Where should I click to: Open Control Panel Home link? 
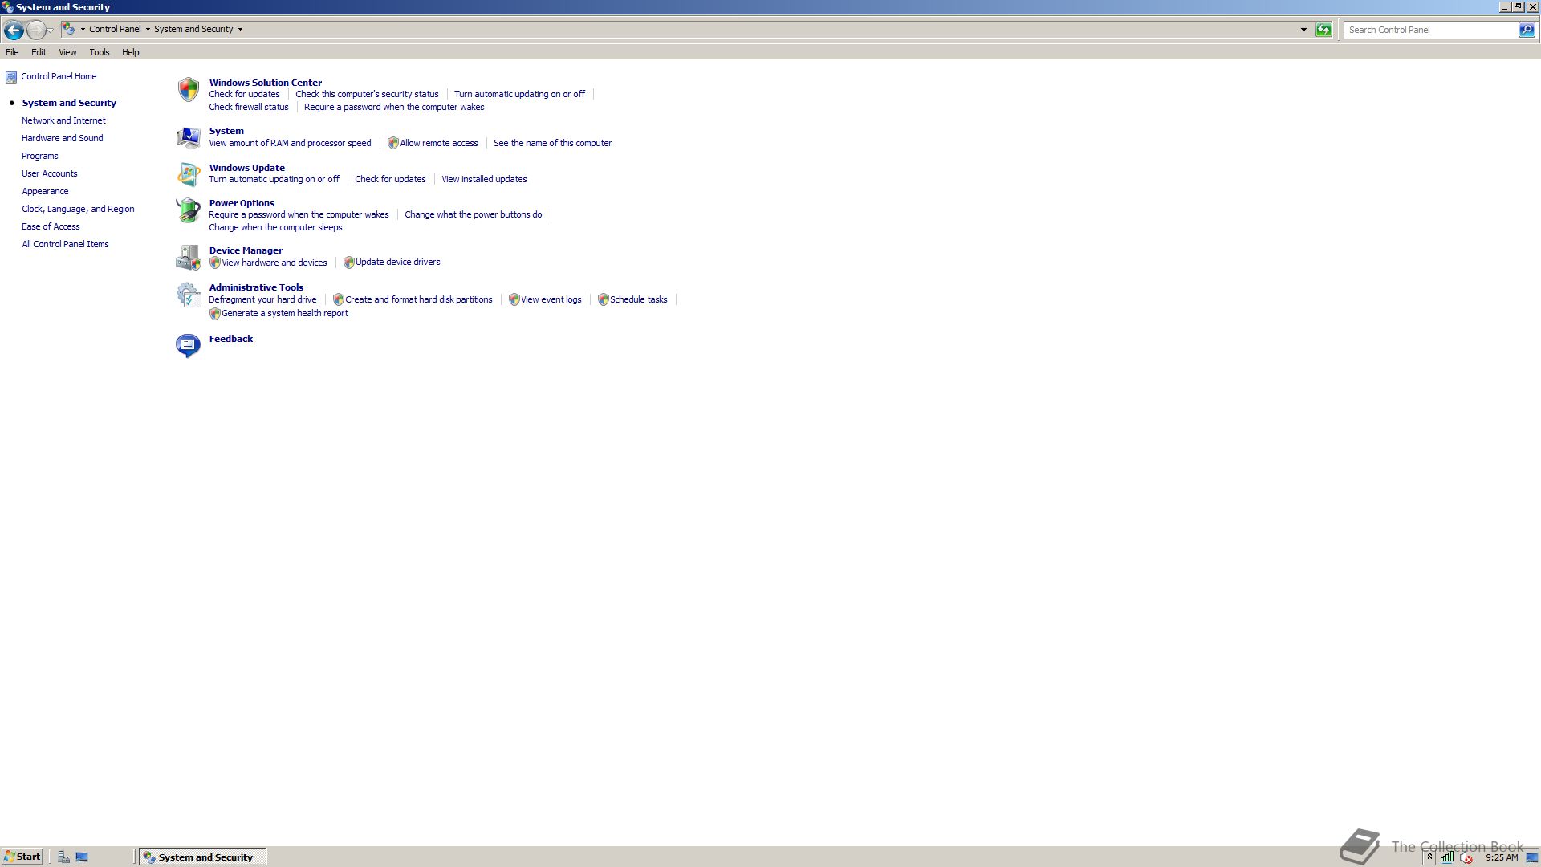[x=59, y=76]
